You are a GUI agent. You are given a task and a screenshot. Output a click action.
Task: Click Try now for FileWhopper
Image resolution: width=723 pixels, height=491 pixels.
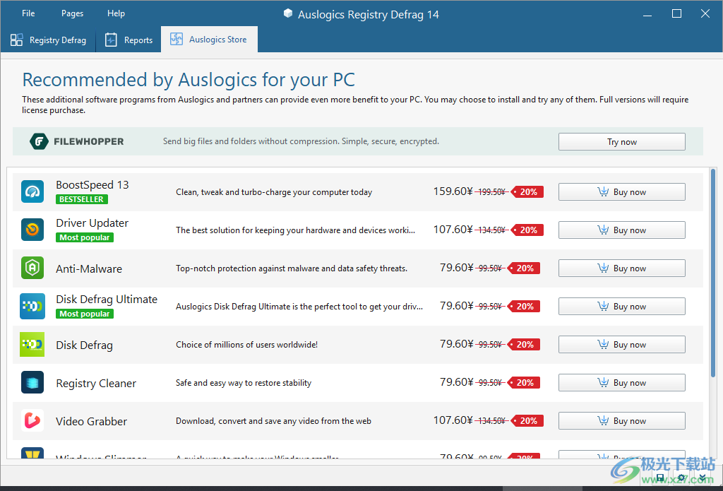point(621,142)
